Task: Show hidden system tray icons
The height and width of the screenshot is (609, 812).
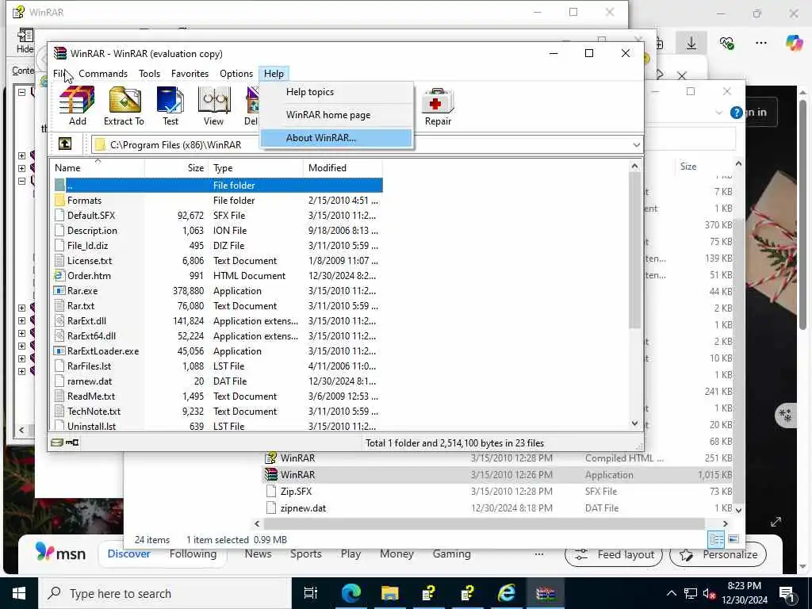Action: coord(671,593)
